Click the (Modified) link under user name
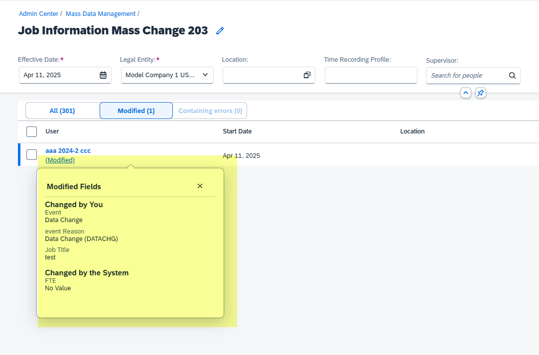The image size is (539, 355). point(60,160)
